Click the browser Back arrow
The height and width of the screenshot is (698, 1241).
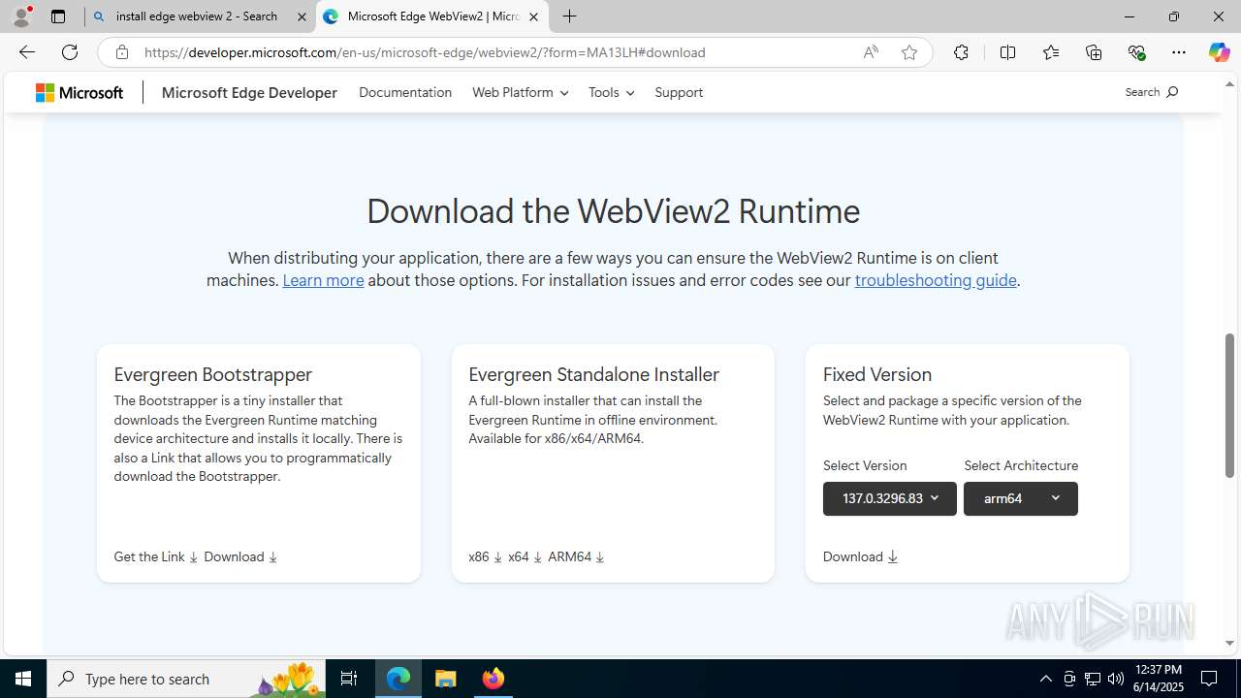click(26, 52)
